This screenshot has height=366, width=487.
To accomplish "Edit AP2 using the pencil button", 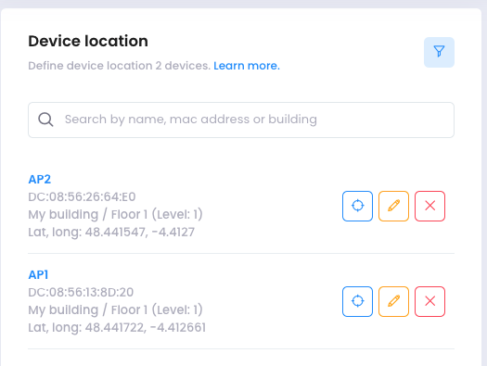I will (393, 206).
